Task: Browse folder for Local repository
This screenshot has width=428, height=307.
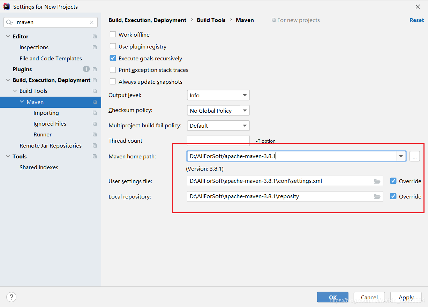Action: click(377, 196)
